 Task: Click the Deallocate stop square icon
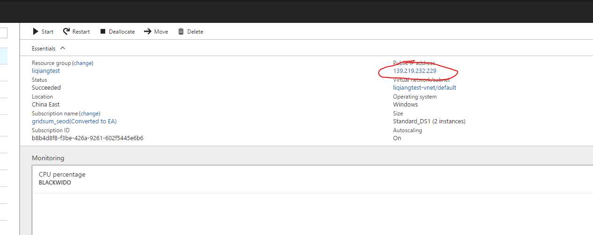(102, 32)
